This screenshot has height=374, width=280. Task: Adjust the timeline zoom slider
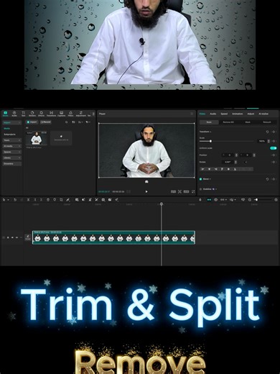click(256, 200)
